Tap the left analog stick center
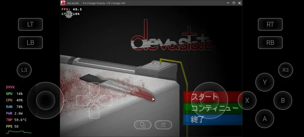Viewport: 304px width, 137px height. click(x=46, y=101)
